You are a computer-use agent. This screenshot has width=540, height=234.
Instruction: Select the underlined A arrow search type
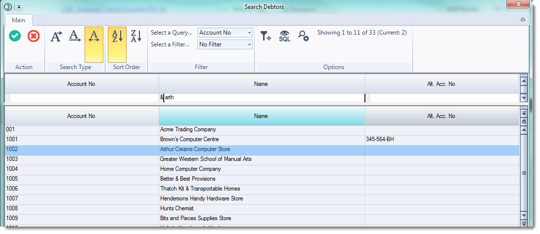pos(75,36)
